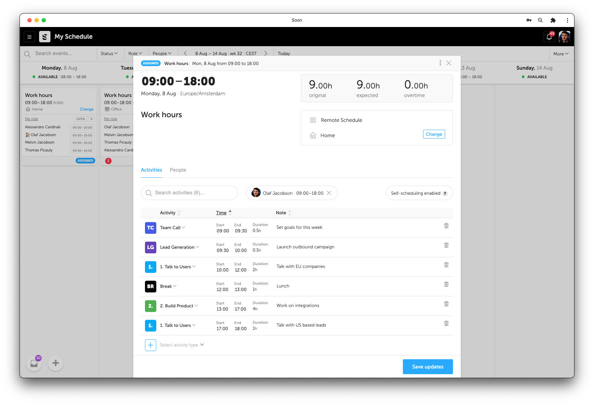Screen dimensions: 594x404
Task: Click the TC Team Call badge
Action: click(x=151, y=228)
